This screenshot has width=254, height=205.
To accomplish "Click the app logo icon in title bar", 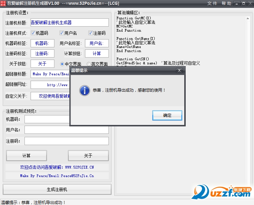I will point(3,3).
